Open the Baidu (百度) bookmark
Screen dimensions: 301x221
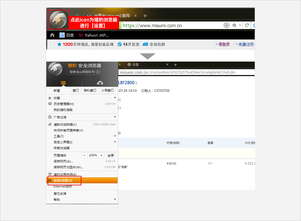pyautogui.click(x=67, y=35)
